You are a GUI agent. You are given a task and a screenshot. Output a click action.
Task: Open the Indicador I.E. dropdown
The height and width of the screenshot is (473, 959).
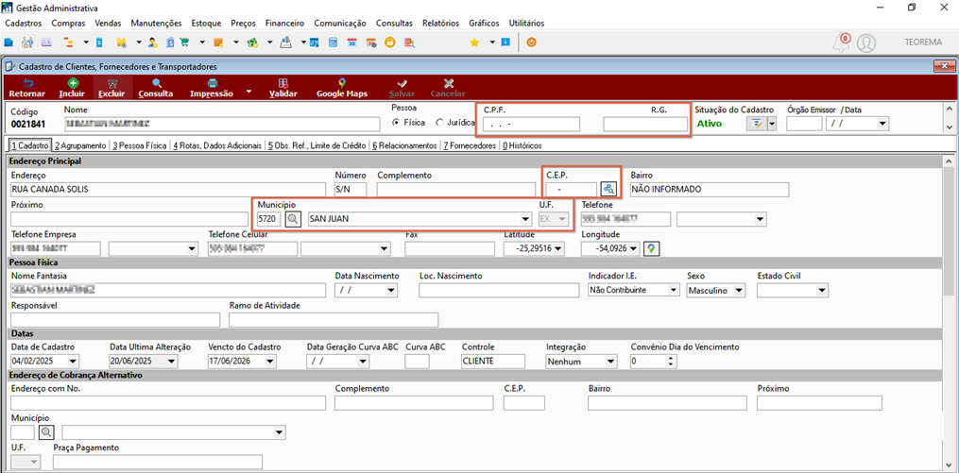tap(674, 290)
